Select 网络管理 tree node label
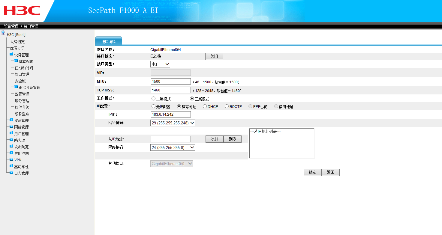Image resolution: width=442 pixels, height=235 pixels. pos(22,127)
